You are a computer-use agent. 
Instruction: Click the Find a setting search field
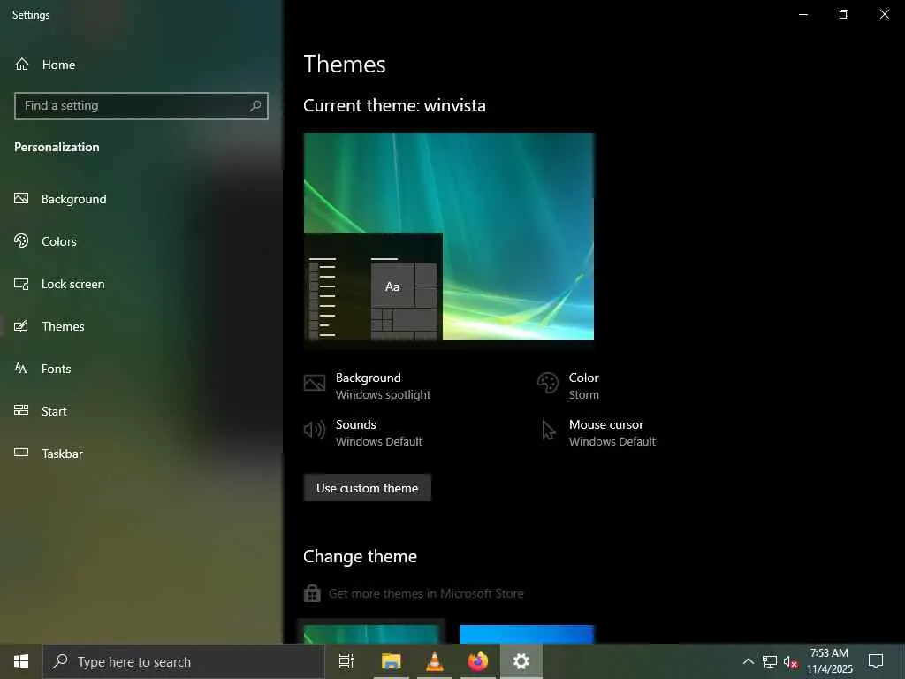[141, 106]
